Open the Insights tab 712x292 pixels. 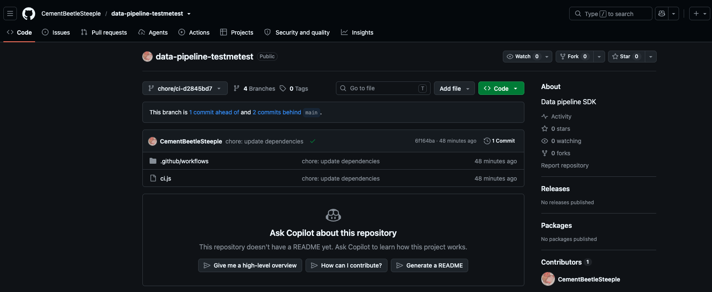coord(357,32)
